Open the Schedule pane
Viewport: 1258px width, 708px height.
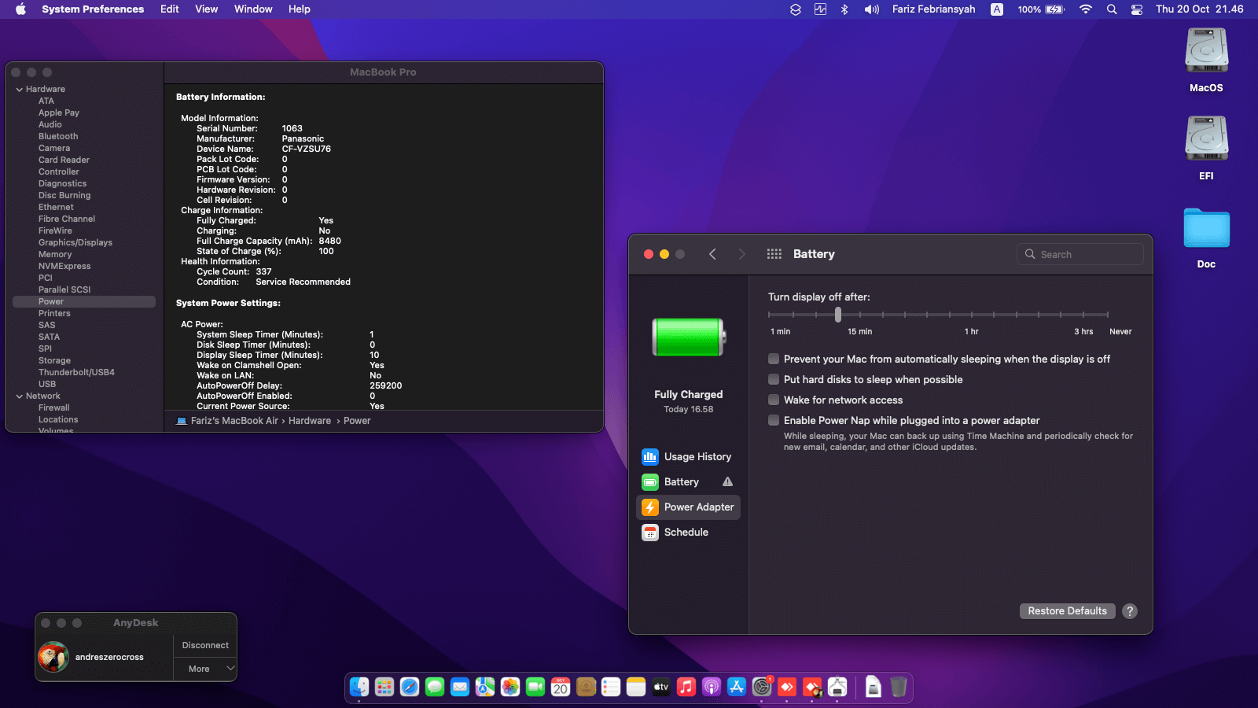tap(686, 532)
